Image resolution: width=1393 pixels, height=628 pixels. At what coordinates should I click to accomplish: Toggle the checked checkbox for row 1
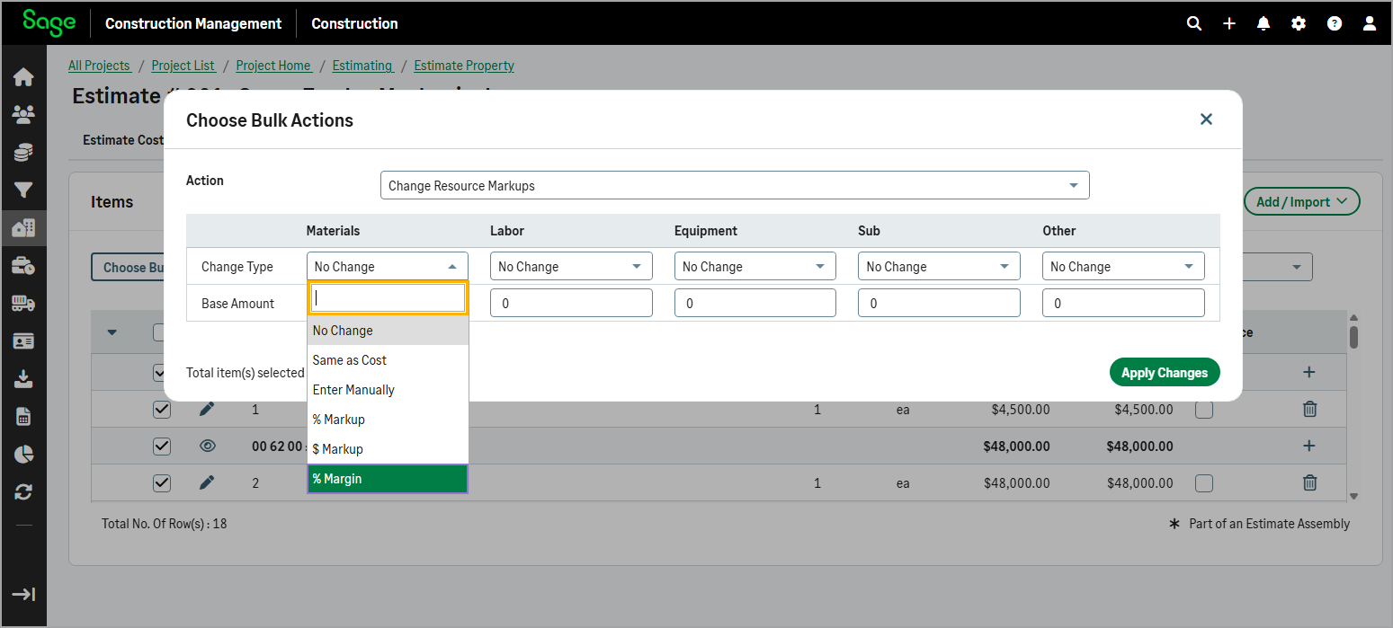tap(162, 410)
